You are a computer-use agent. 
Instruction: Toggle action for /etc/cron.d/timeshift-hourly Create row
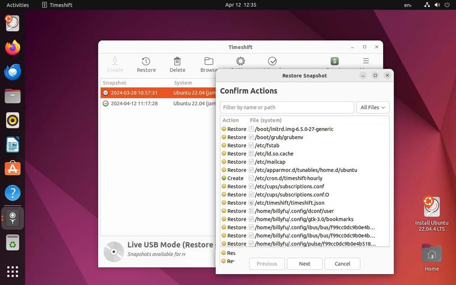point(224,178)
